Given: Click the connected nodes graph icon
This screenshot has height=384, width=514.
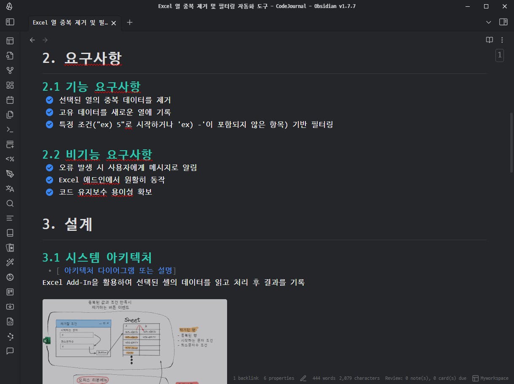Looking at the screenshot, I should click(x=10, y=336).
